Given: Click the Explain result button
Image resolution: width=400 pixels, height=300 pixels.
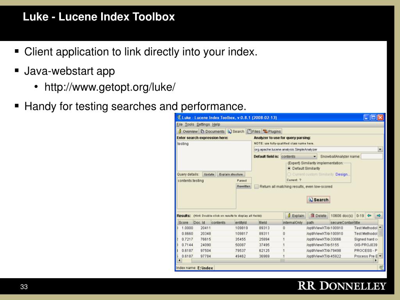Looking at the screenshot, I should pos(296,216).
